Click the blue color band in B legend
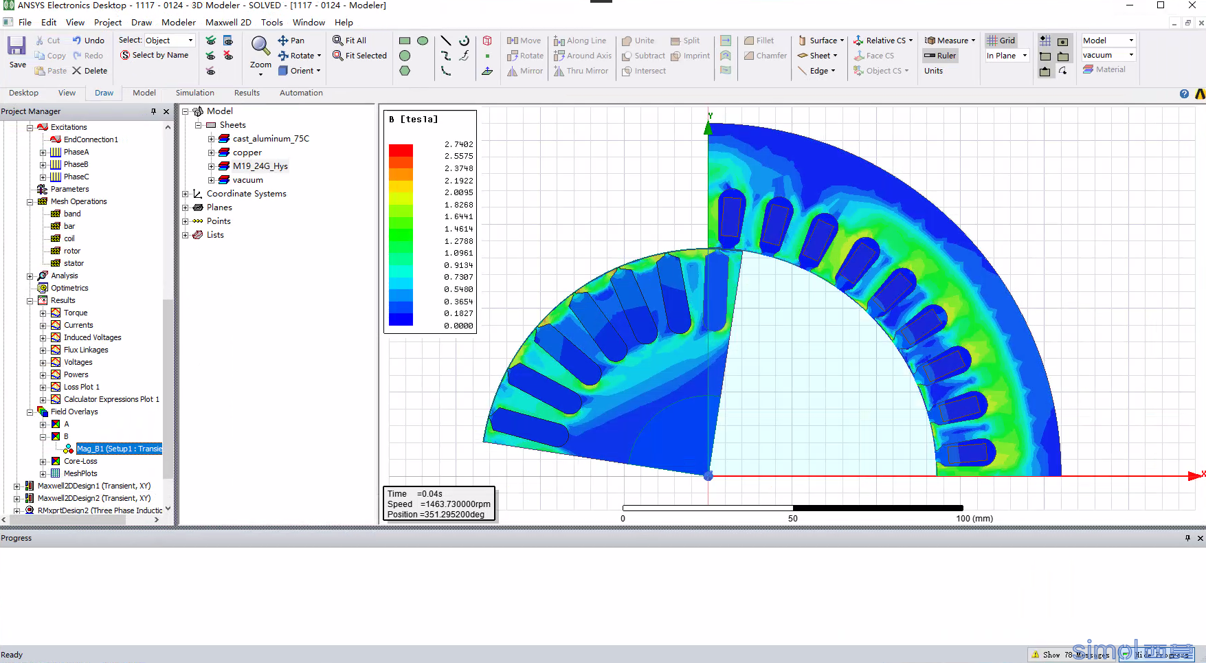1206x663 pixels. click(x=401, y=319)
